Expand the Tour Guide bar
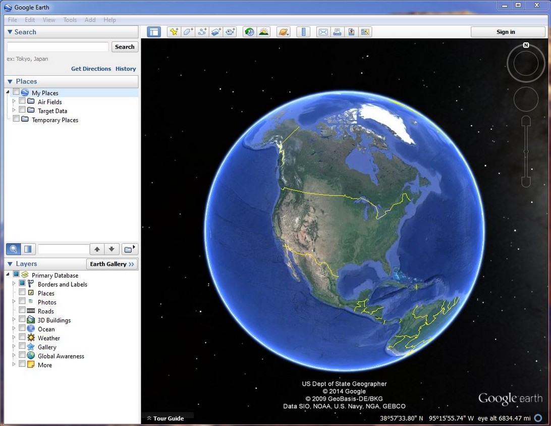 [166, 418]
